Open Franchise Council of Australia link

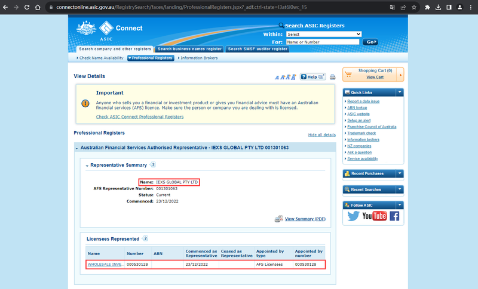[372, 127]
